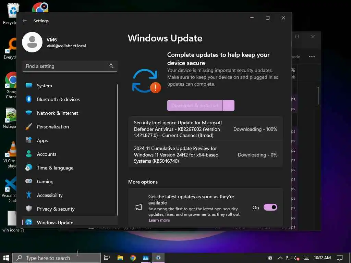Switch to Task Manager on taskbar
This screenshot has height=263, width=351.
[146, 258]
